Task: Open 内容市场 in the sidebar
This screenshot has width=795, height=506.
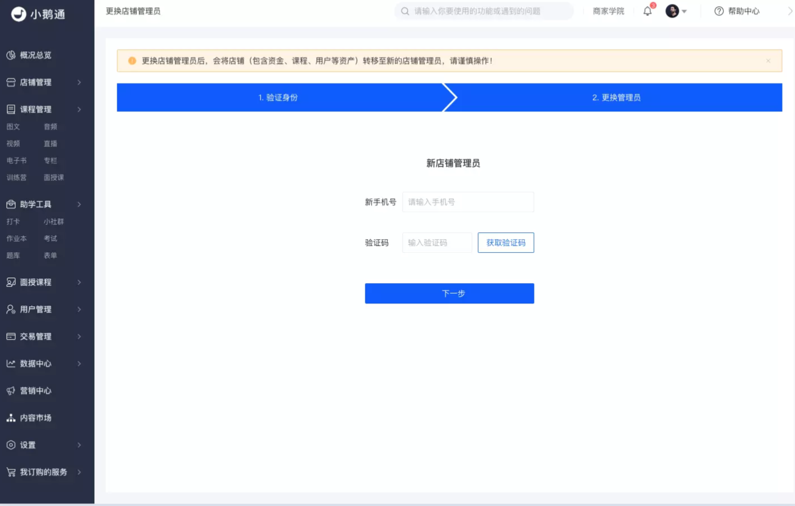Action: tap(36, 418)
